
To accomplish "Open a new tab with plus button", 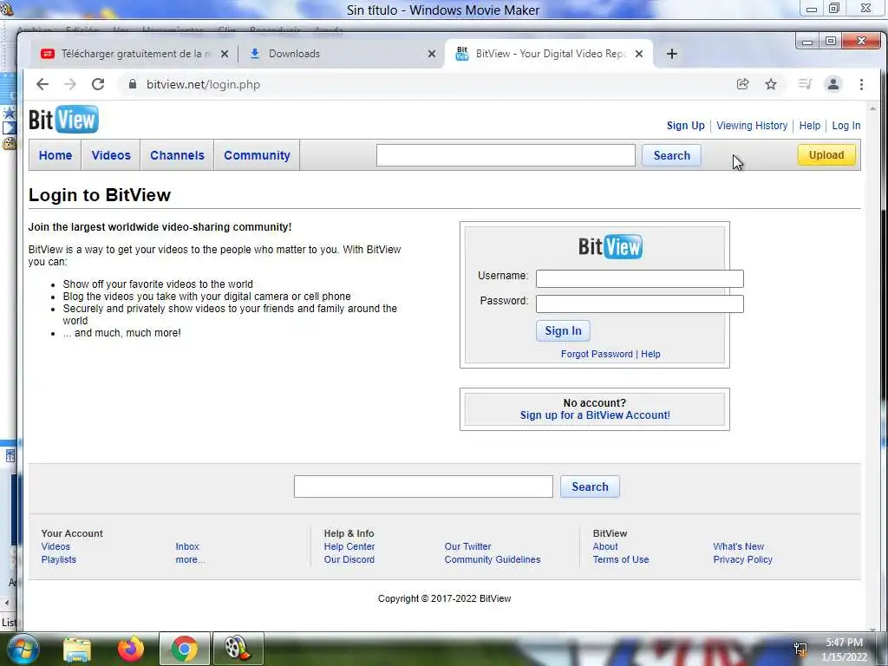I will pos(672,54).
